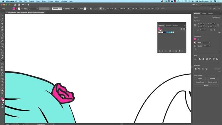The image size is (222, 125).
Task: Click the Recolor button
Action: [x=206, y=86]
